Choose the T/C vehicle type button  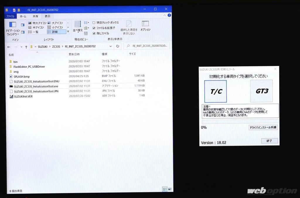click(x=215, y=91)
